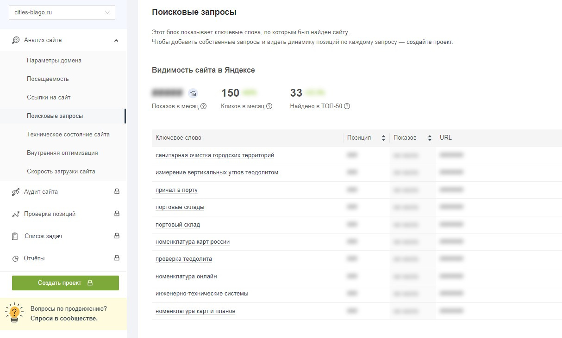This screenshot has height=338, width=562.
Task: Open keyword портовые склады
Action: (180, 207)
